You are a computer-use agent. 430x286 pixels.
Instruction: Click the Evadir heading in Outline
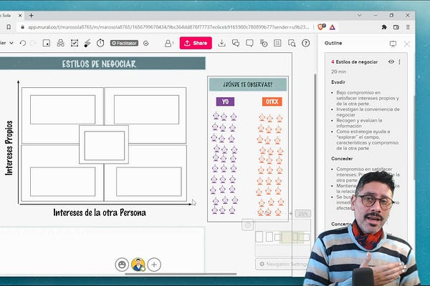(x=338, y=82)
